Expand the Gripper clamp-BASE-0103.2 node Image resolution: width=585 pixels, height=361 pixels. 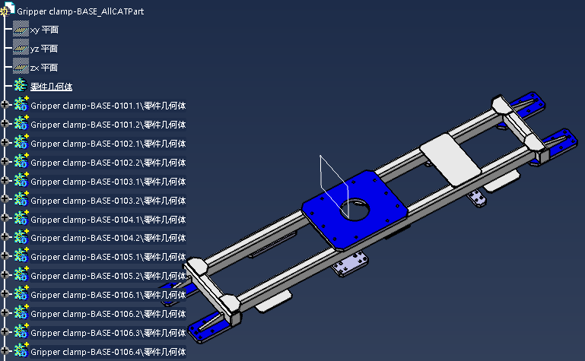pos(5,200)
